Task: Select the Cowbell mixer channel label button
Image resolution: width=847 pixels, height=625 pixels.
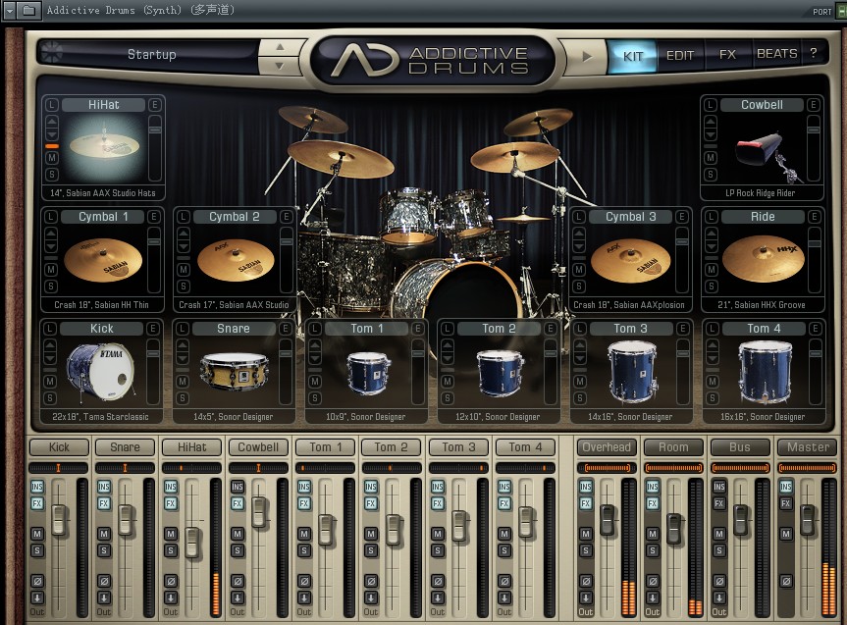Action: (x=258, y=447)
